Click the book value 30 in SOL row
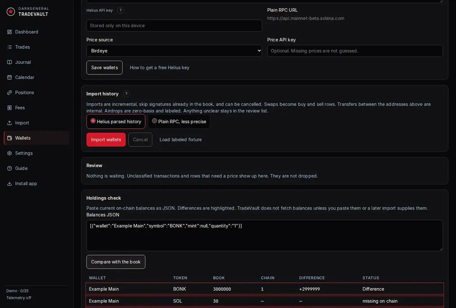Image resolution: width=456 pixels, height=308 pixels. [216, 301]
